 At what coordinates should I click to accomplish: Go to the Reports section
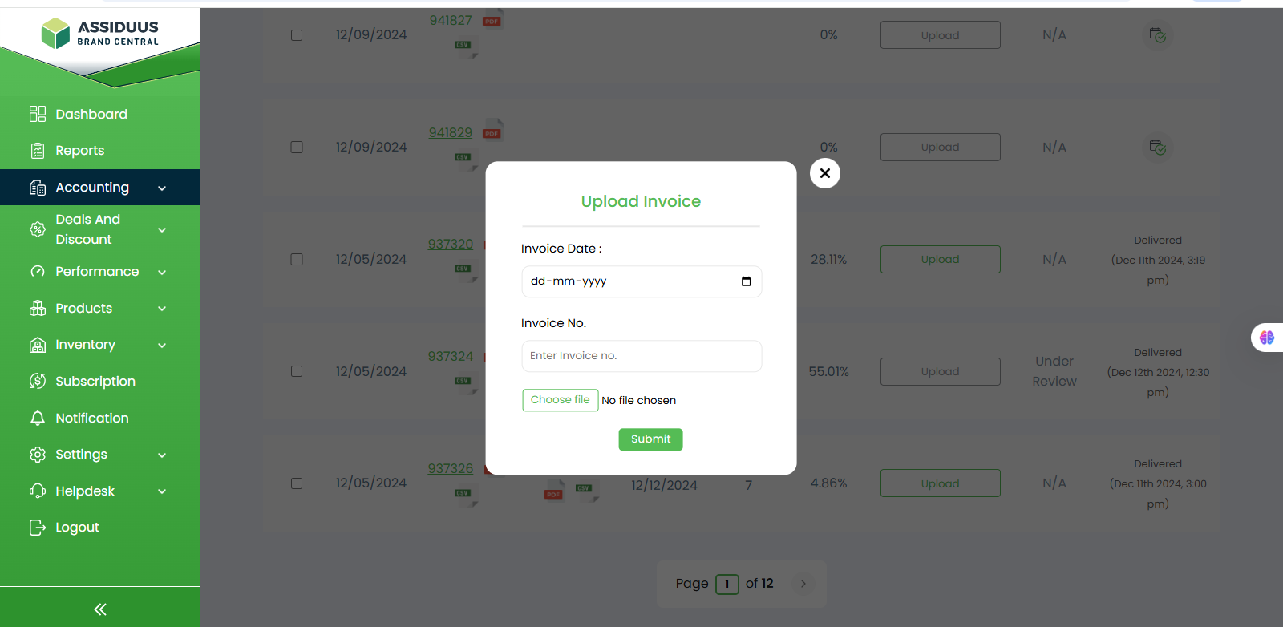(x=79, y=151)
